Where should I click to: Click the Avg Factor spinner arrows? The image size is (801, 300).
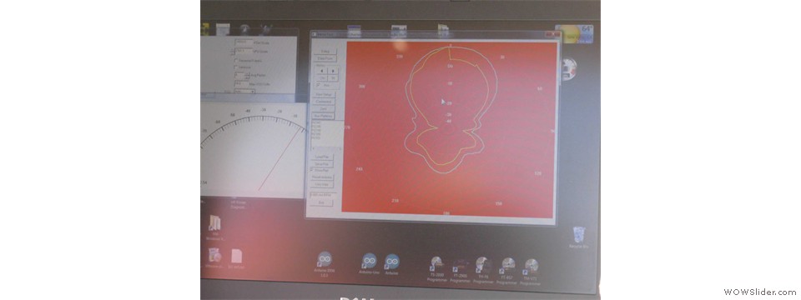(247, 75)
